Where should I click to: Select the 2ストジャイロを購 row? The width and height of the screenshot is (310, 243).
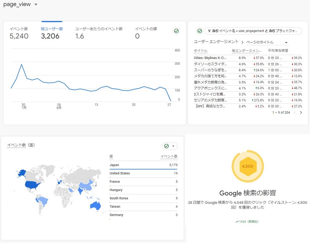pos(248,94)
